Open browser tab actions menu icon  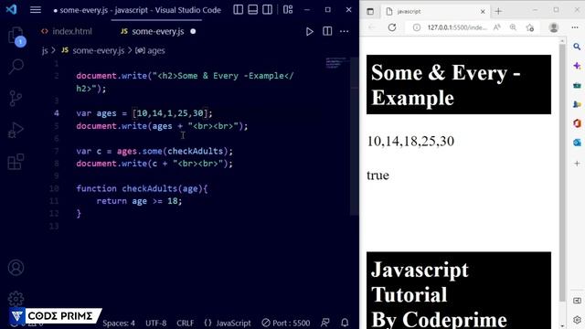370,12
